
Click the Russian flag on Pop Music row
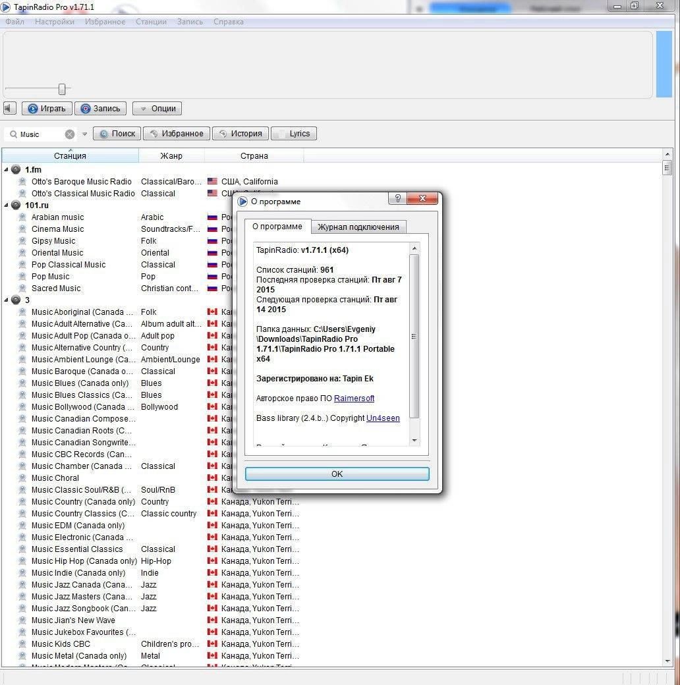[212, 277]
